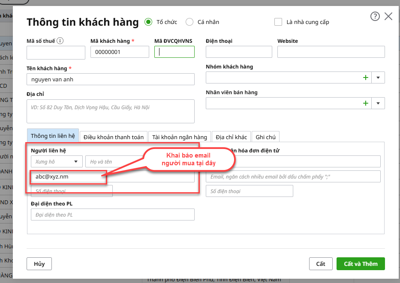Open the Ghi chú tab
400x283 pixels.
(265, 137)
